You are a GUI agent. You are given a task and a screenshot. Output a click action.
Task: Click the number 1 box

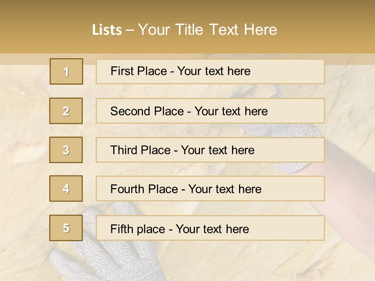pos(66,71)
